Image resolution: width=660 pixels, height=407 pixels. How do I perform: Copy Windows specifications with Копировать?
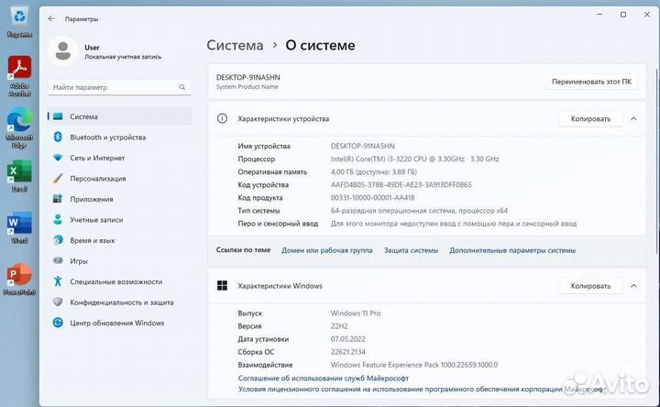[x=590, y=286]
